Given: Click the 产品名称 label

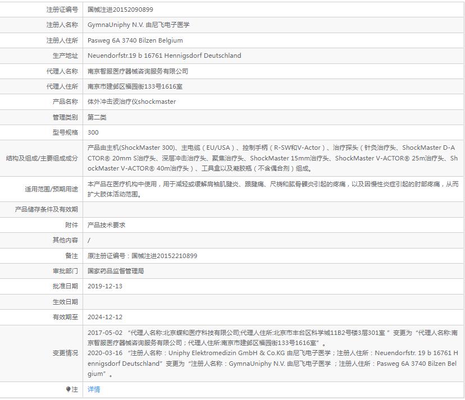Looking at the screenshot, I should 65,102.
